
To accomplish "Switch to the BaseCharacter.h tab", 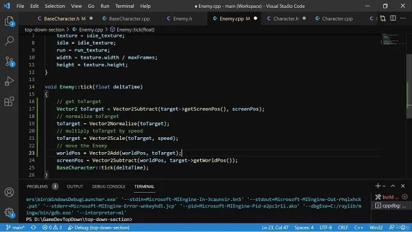I will 62,19.
